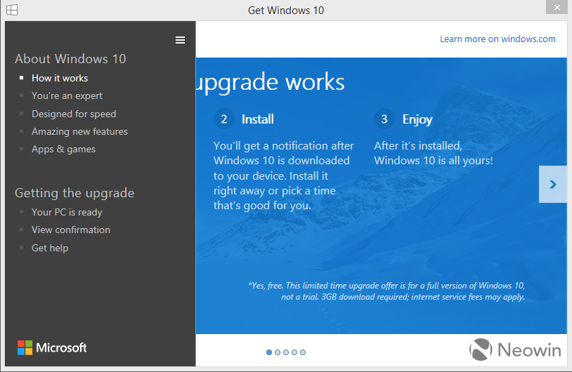The height and width of the screenshot is (372, 572).
Task: Open the View confirmation entry
Action: [71, 230]
